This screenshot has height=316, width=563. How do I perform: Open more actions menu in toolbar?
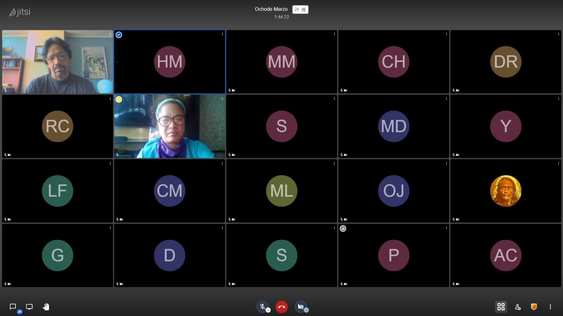tap(550, 307)
